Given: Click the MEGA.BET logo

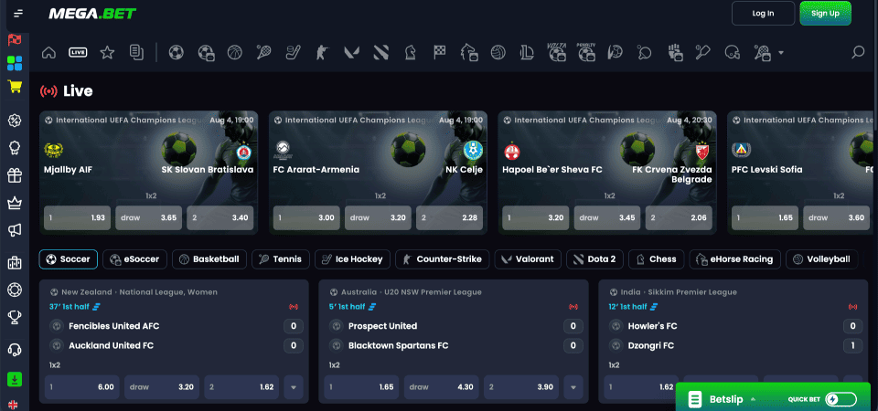Looking at the screenshot, I should 92,14.
